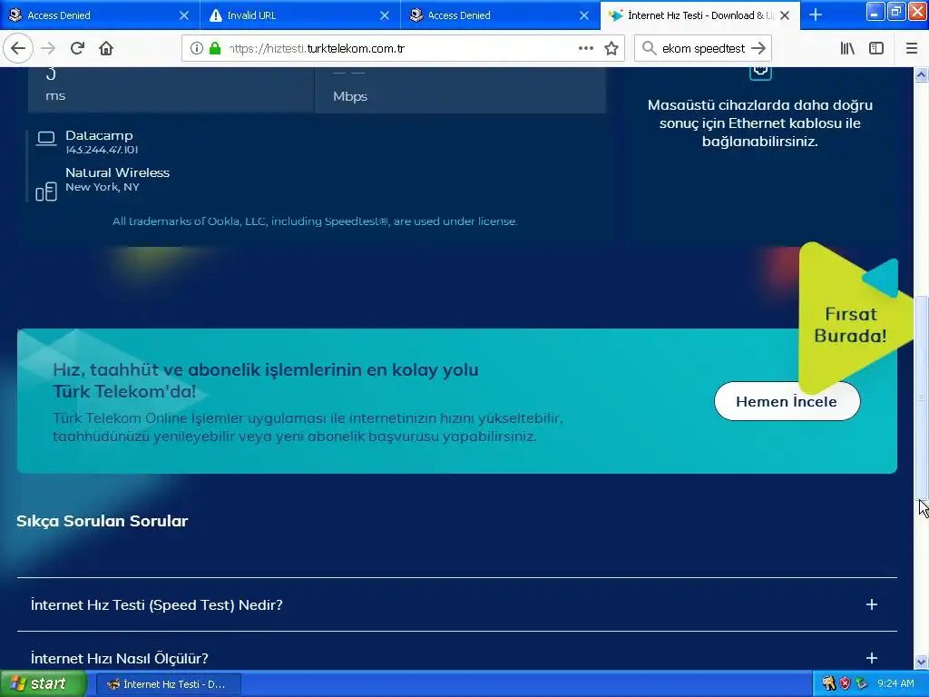Click the New York, NY location text

[103, 187]
